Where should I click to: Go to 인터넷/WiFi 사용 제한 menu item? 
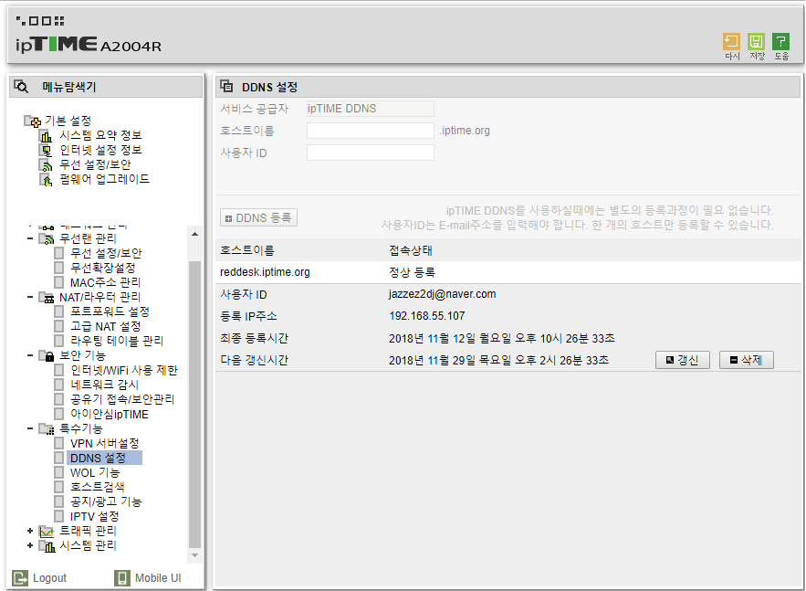(x=124, y=370)
